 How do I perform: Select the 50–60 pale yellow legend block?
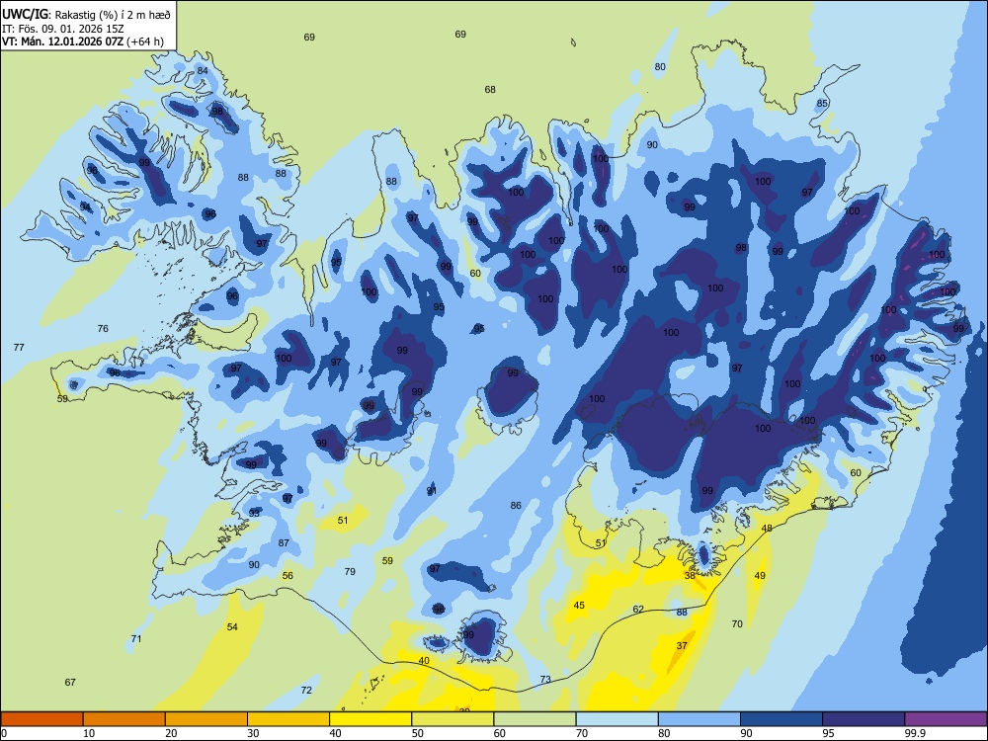[x=453, y=719]
